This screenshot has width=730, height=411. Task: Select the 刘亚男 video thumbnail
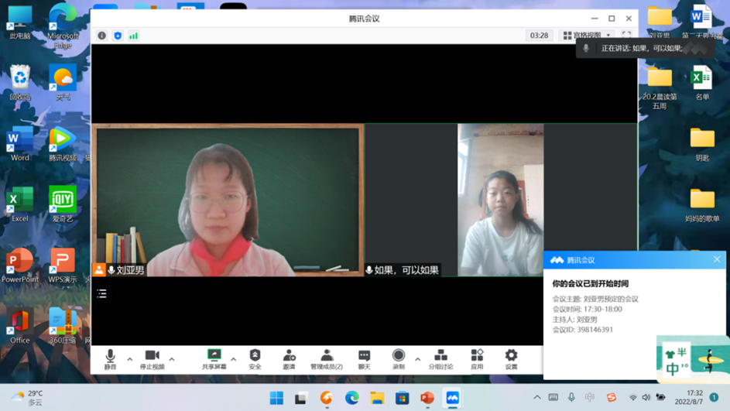(228, 200)
